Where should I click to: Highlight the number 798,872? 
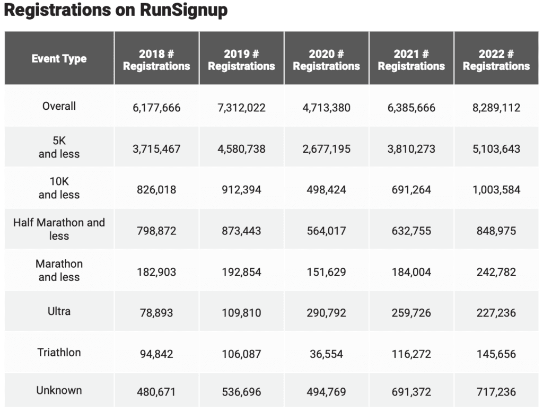[x=156, y=231]
